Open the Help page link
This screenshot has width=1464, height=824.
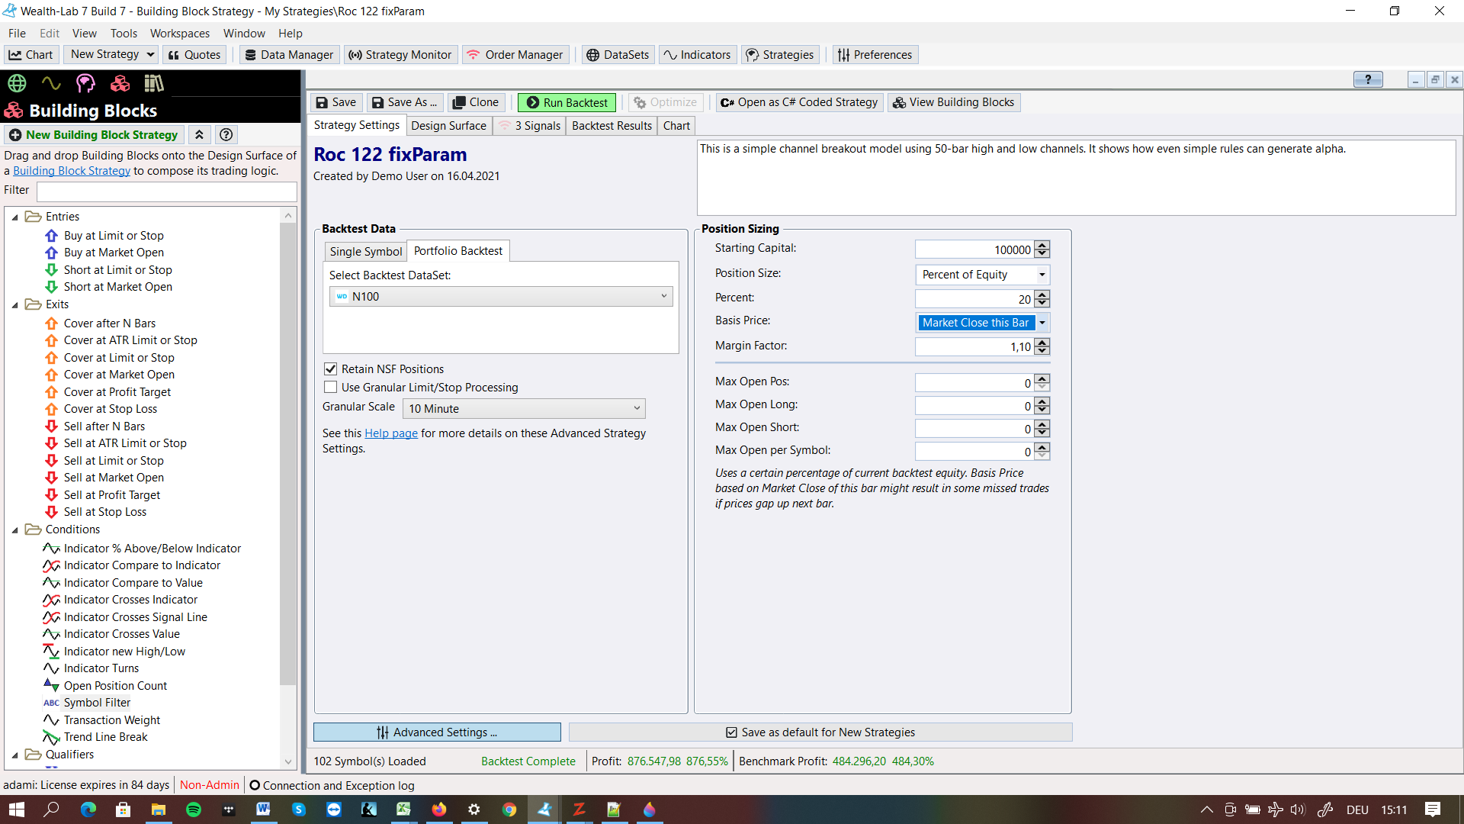point(390,433)
